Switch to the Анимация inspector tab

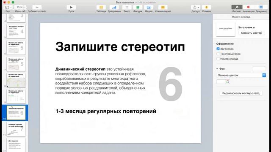click(x=249, y=7)
